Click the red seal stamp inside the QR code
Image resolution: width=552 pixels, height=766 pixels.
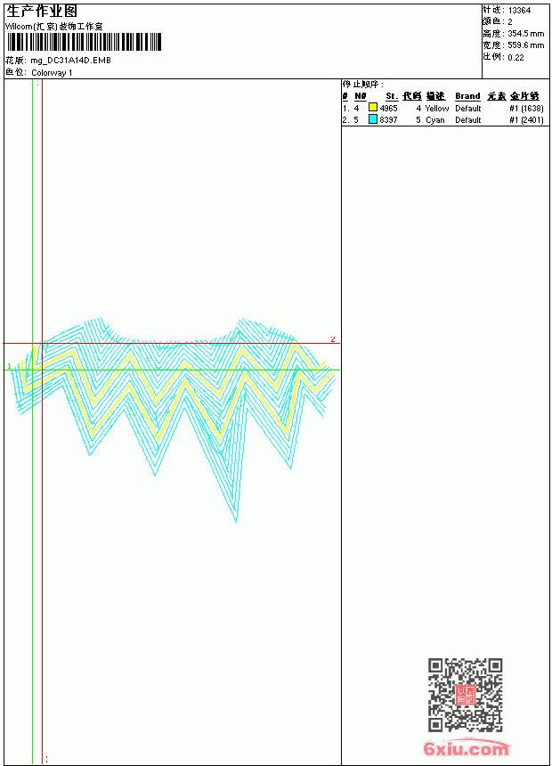pyautogui.click(x=466, y=695)
